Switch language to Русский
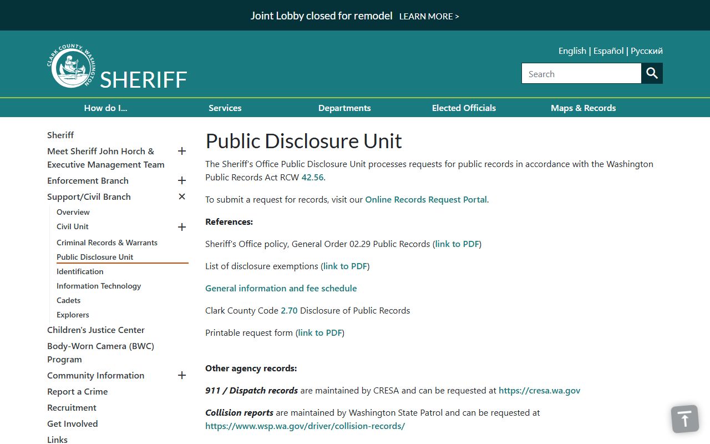 [647, 51]
